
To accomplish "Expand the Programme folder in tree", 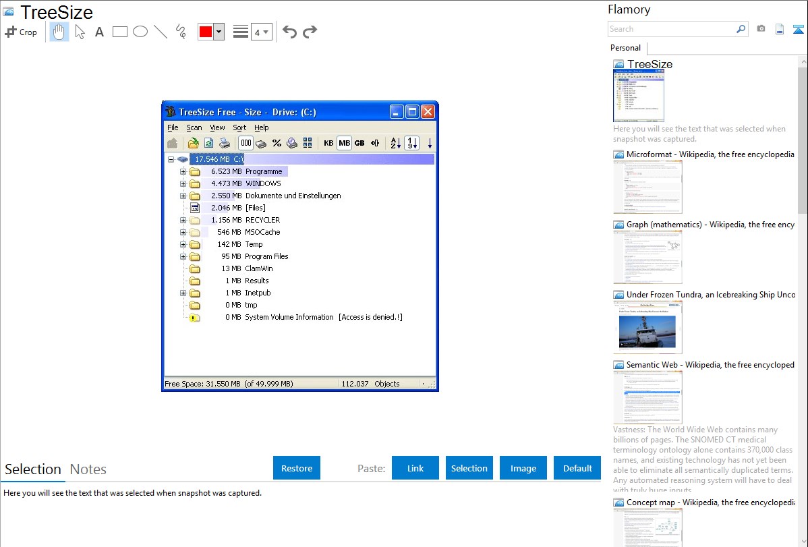I will [183, 171].
